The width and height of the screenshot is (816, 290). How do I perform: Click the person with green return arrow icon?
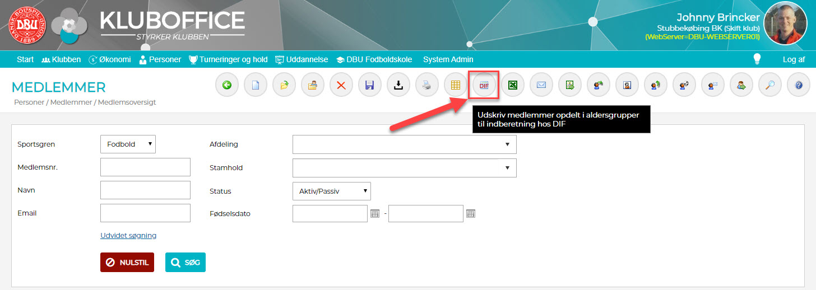tap(599, 86)
